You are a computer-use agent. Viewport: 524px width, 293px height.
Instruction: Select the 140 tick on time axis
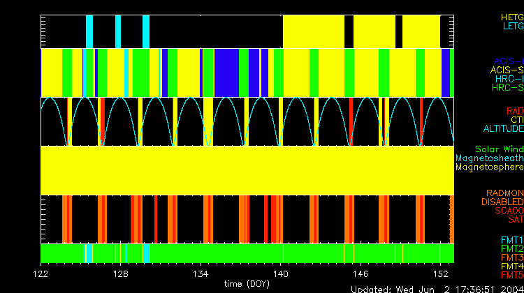click(x=282, y=273)
